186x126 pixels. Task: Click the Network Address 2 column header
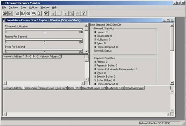(x=50, y=57)
